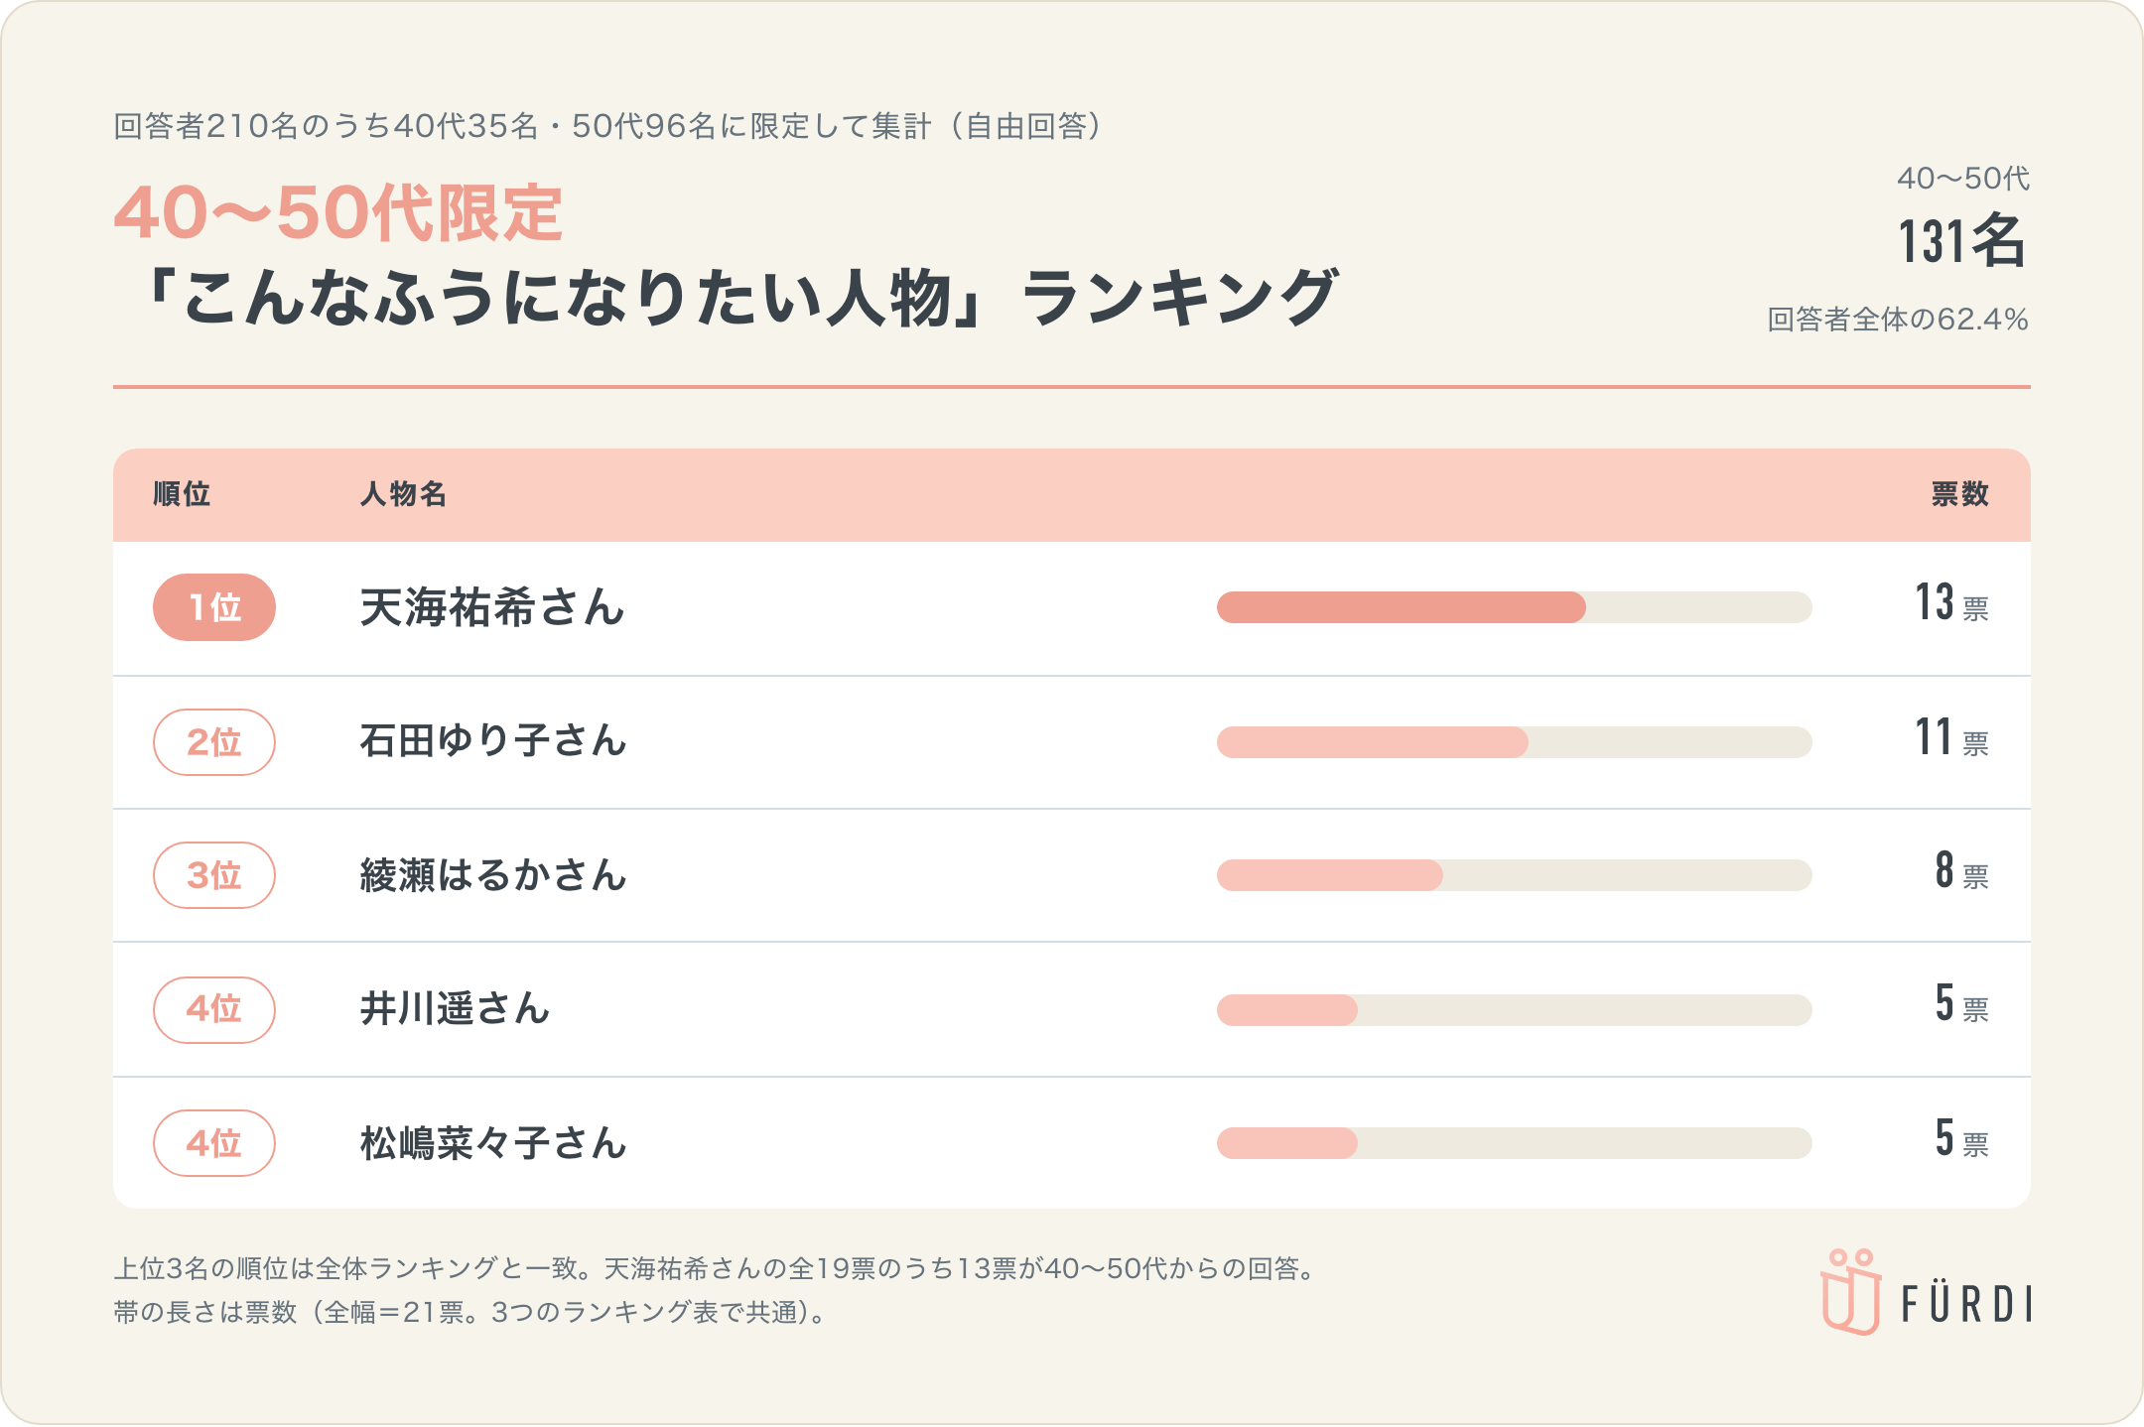This screenshot has height=1427, width=2144.
Task: Click the 13票 vote count
Action: (x=1951, y=603)
